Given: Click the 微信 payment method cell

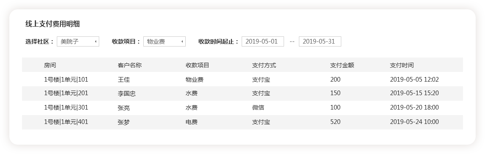Looking at the screenshot, I should coord(258,108).
